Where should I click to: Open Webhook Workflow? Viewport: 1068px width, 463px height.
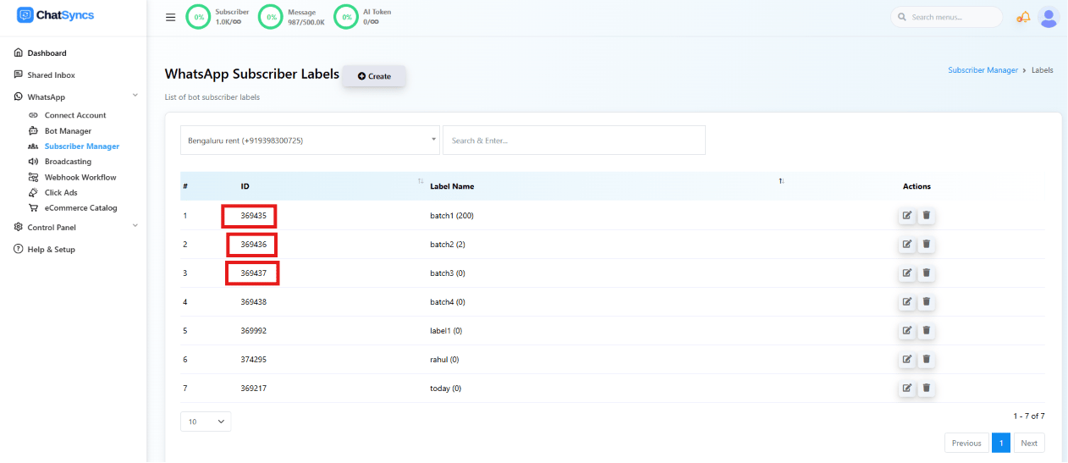pos(80,178)
